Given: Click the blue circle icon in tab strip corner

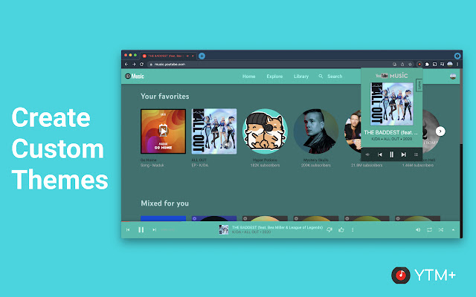Looking at the screenshot, I should [x=457, y=56].
